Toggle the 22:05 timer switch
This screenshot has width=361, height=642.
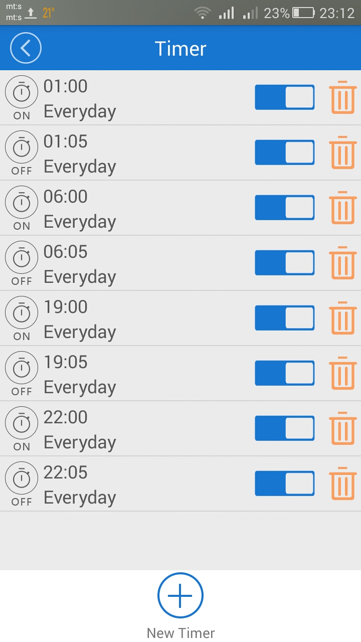pyautogui.click(x=285, y=484)
